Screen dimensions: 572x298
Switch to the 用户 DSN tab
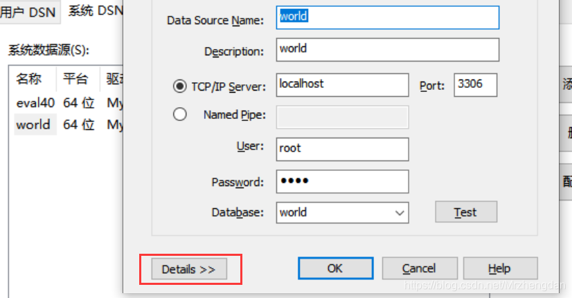coord(29,12)
